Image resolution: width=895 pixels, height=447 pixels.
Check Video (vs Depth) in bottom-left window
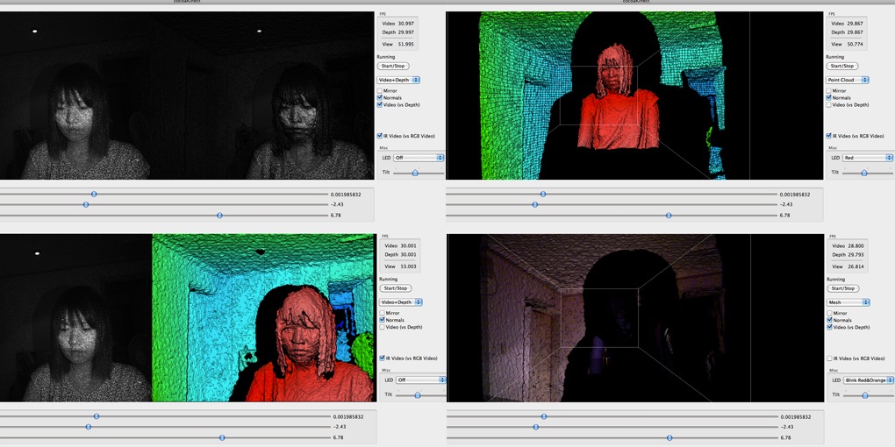click(x=382, y=327)
